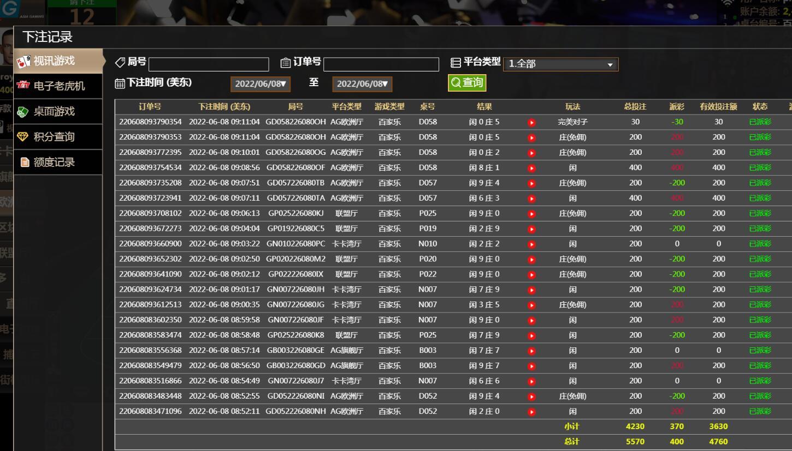
Task: Play replay for order 220608093672273
Action: pyautogui.click(x=531, y=229)
